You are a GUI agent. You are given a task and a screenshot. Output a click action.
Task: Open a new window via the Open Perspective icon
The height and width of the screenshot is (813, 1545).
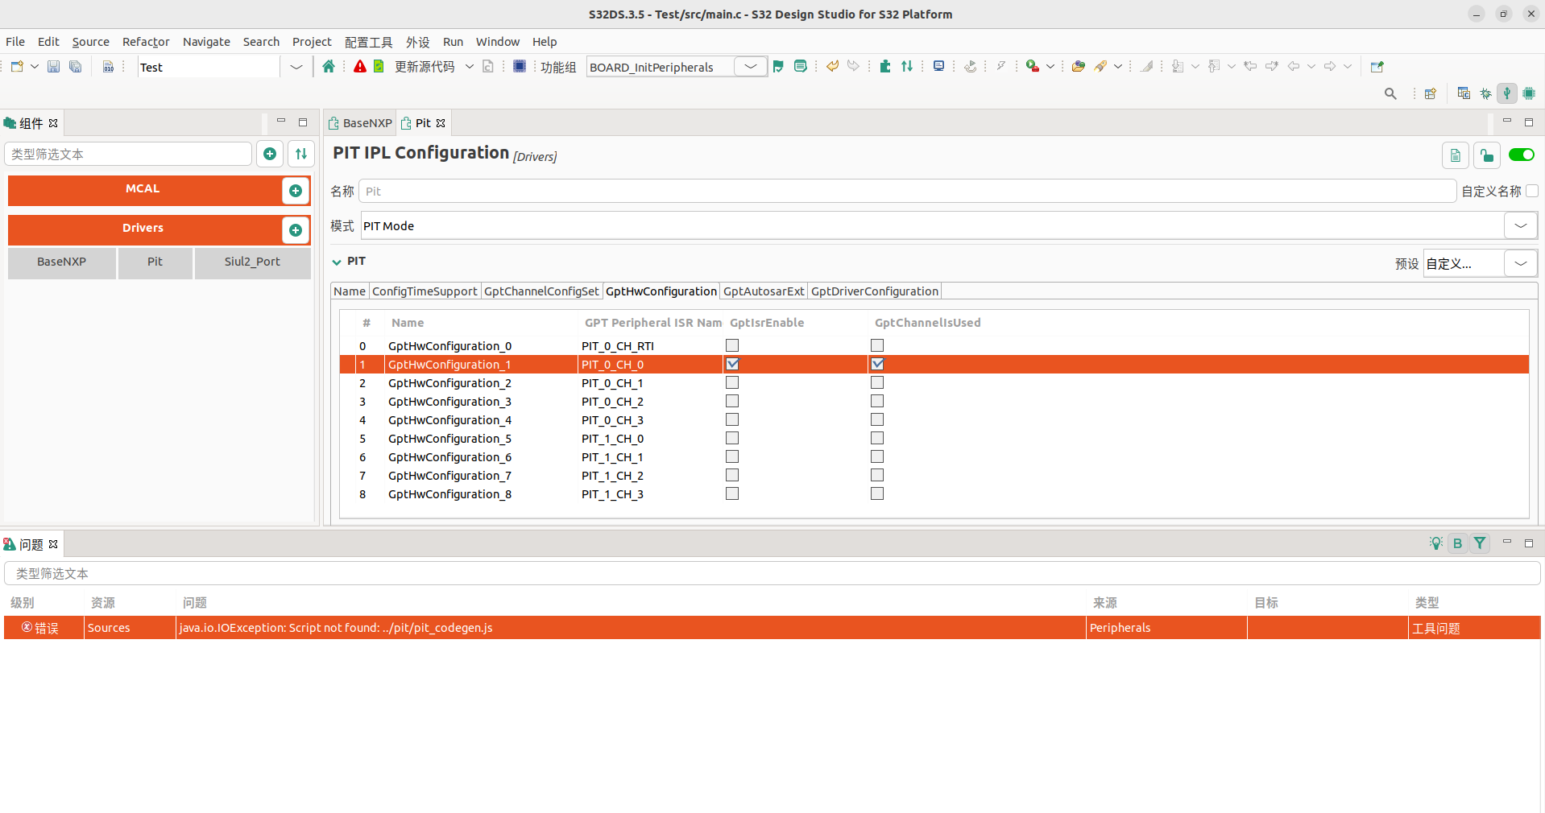pyautogui.click(x=1430, y=93)
